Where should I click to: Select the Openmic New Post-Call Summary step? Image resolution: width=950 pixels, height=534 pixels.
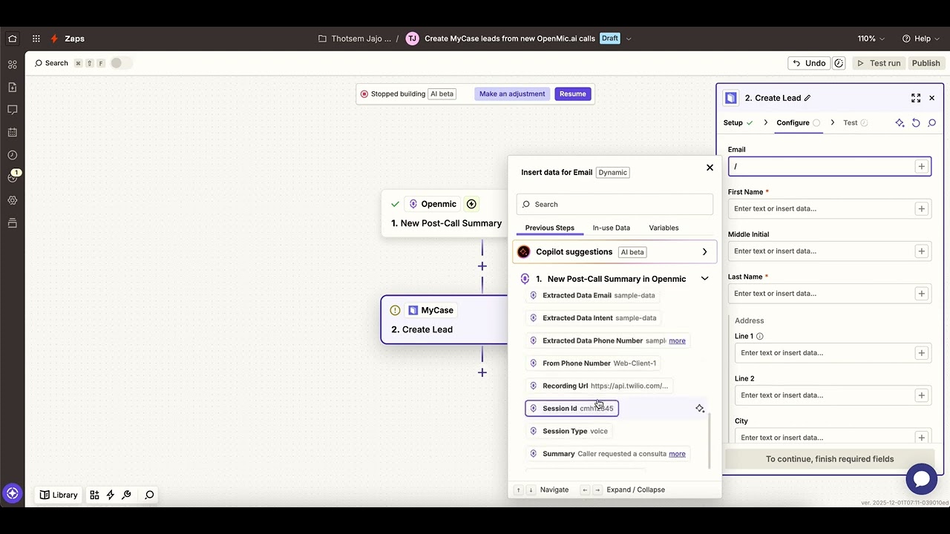(444, 214)
